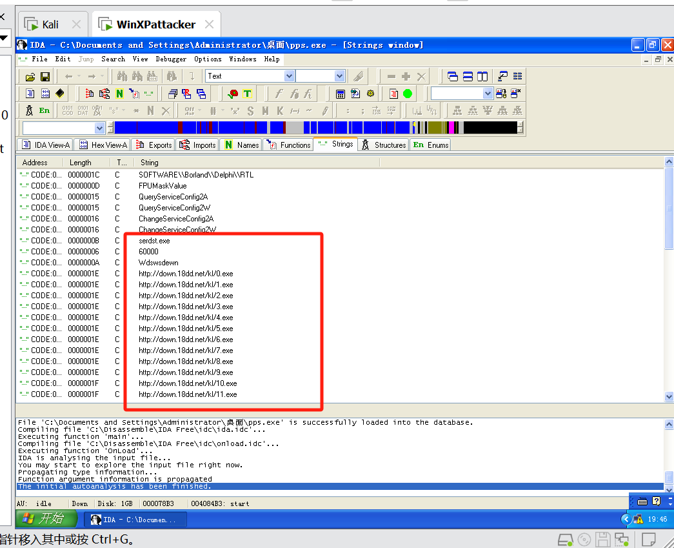Viewport: 674px width, 548px height.
Task: Click the red R cross-references icon
Action: pyautogui.click(x=186, y=94)
